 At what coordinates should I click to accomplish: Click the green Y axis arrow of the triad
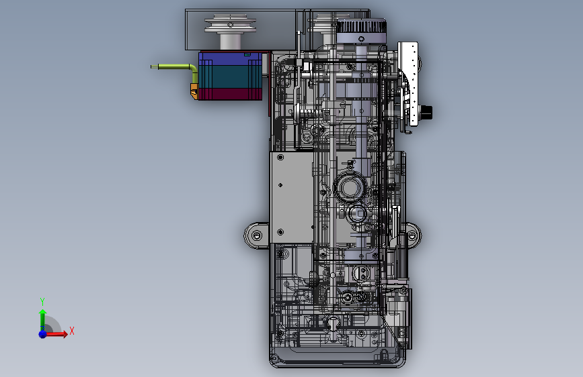tap(43, 319)
